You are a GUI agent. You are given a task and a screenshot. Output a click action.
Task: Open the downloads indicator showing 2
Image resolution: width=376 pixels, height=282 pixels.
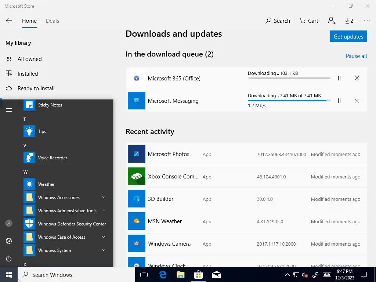[x=349, y=21]
